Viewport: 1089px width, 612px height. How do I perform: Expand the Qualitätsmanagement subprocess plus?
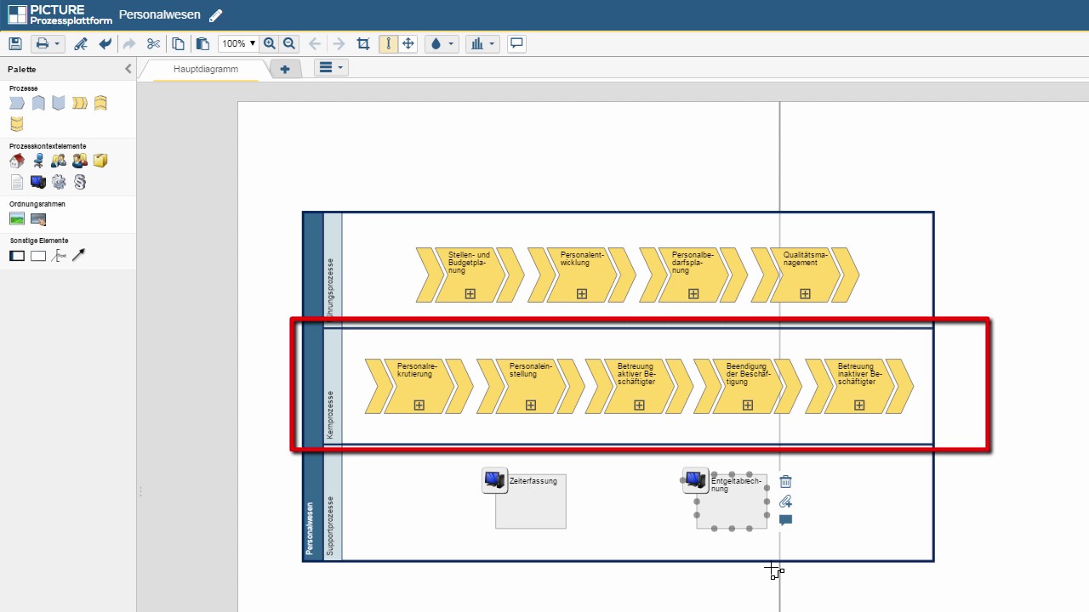tap(805, 294)
